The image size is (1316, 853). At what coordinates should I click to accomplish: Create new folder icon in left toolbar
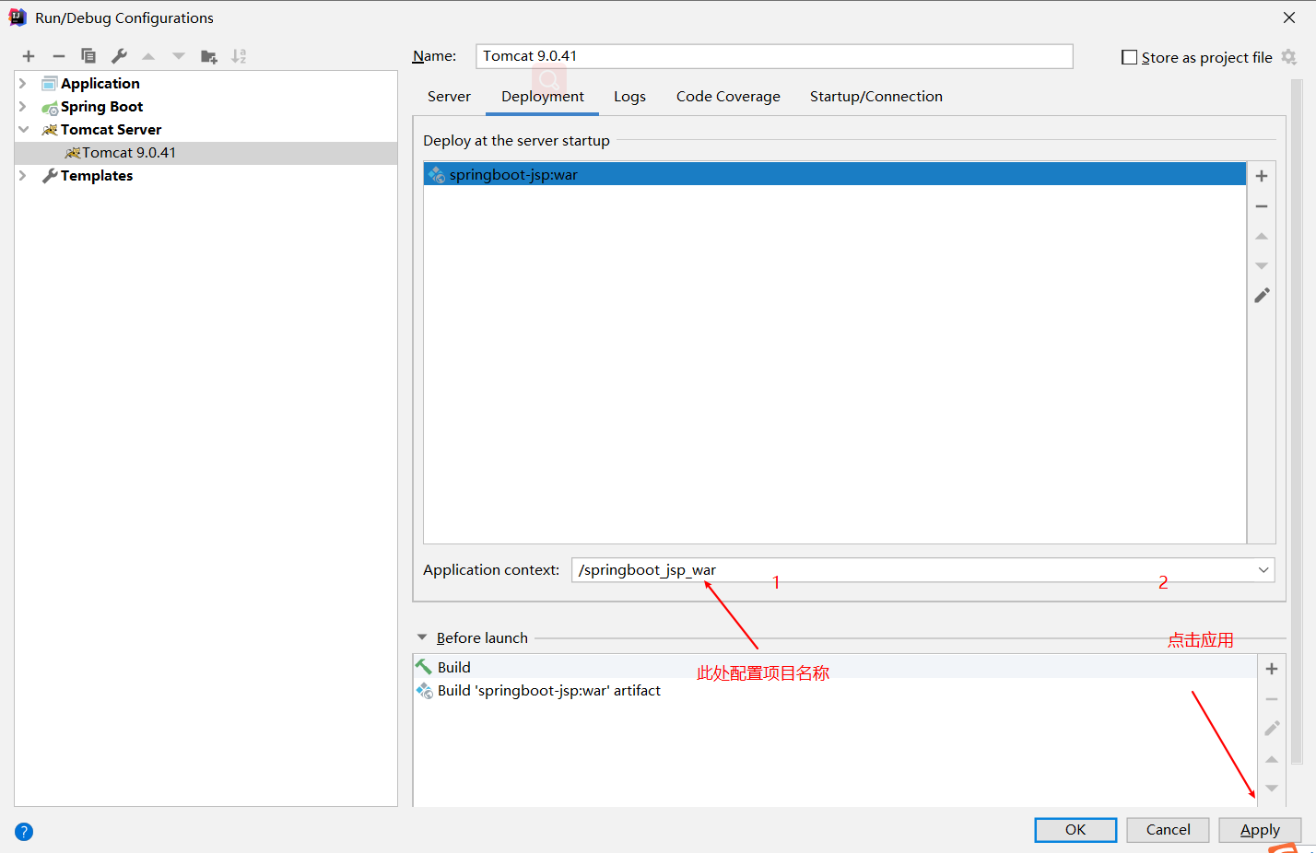(209, 56)
